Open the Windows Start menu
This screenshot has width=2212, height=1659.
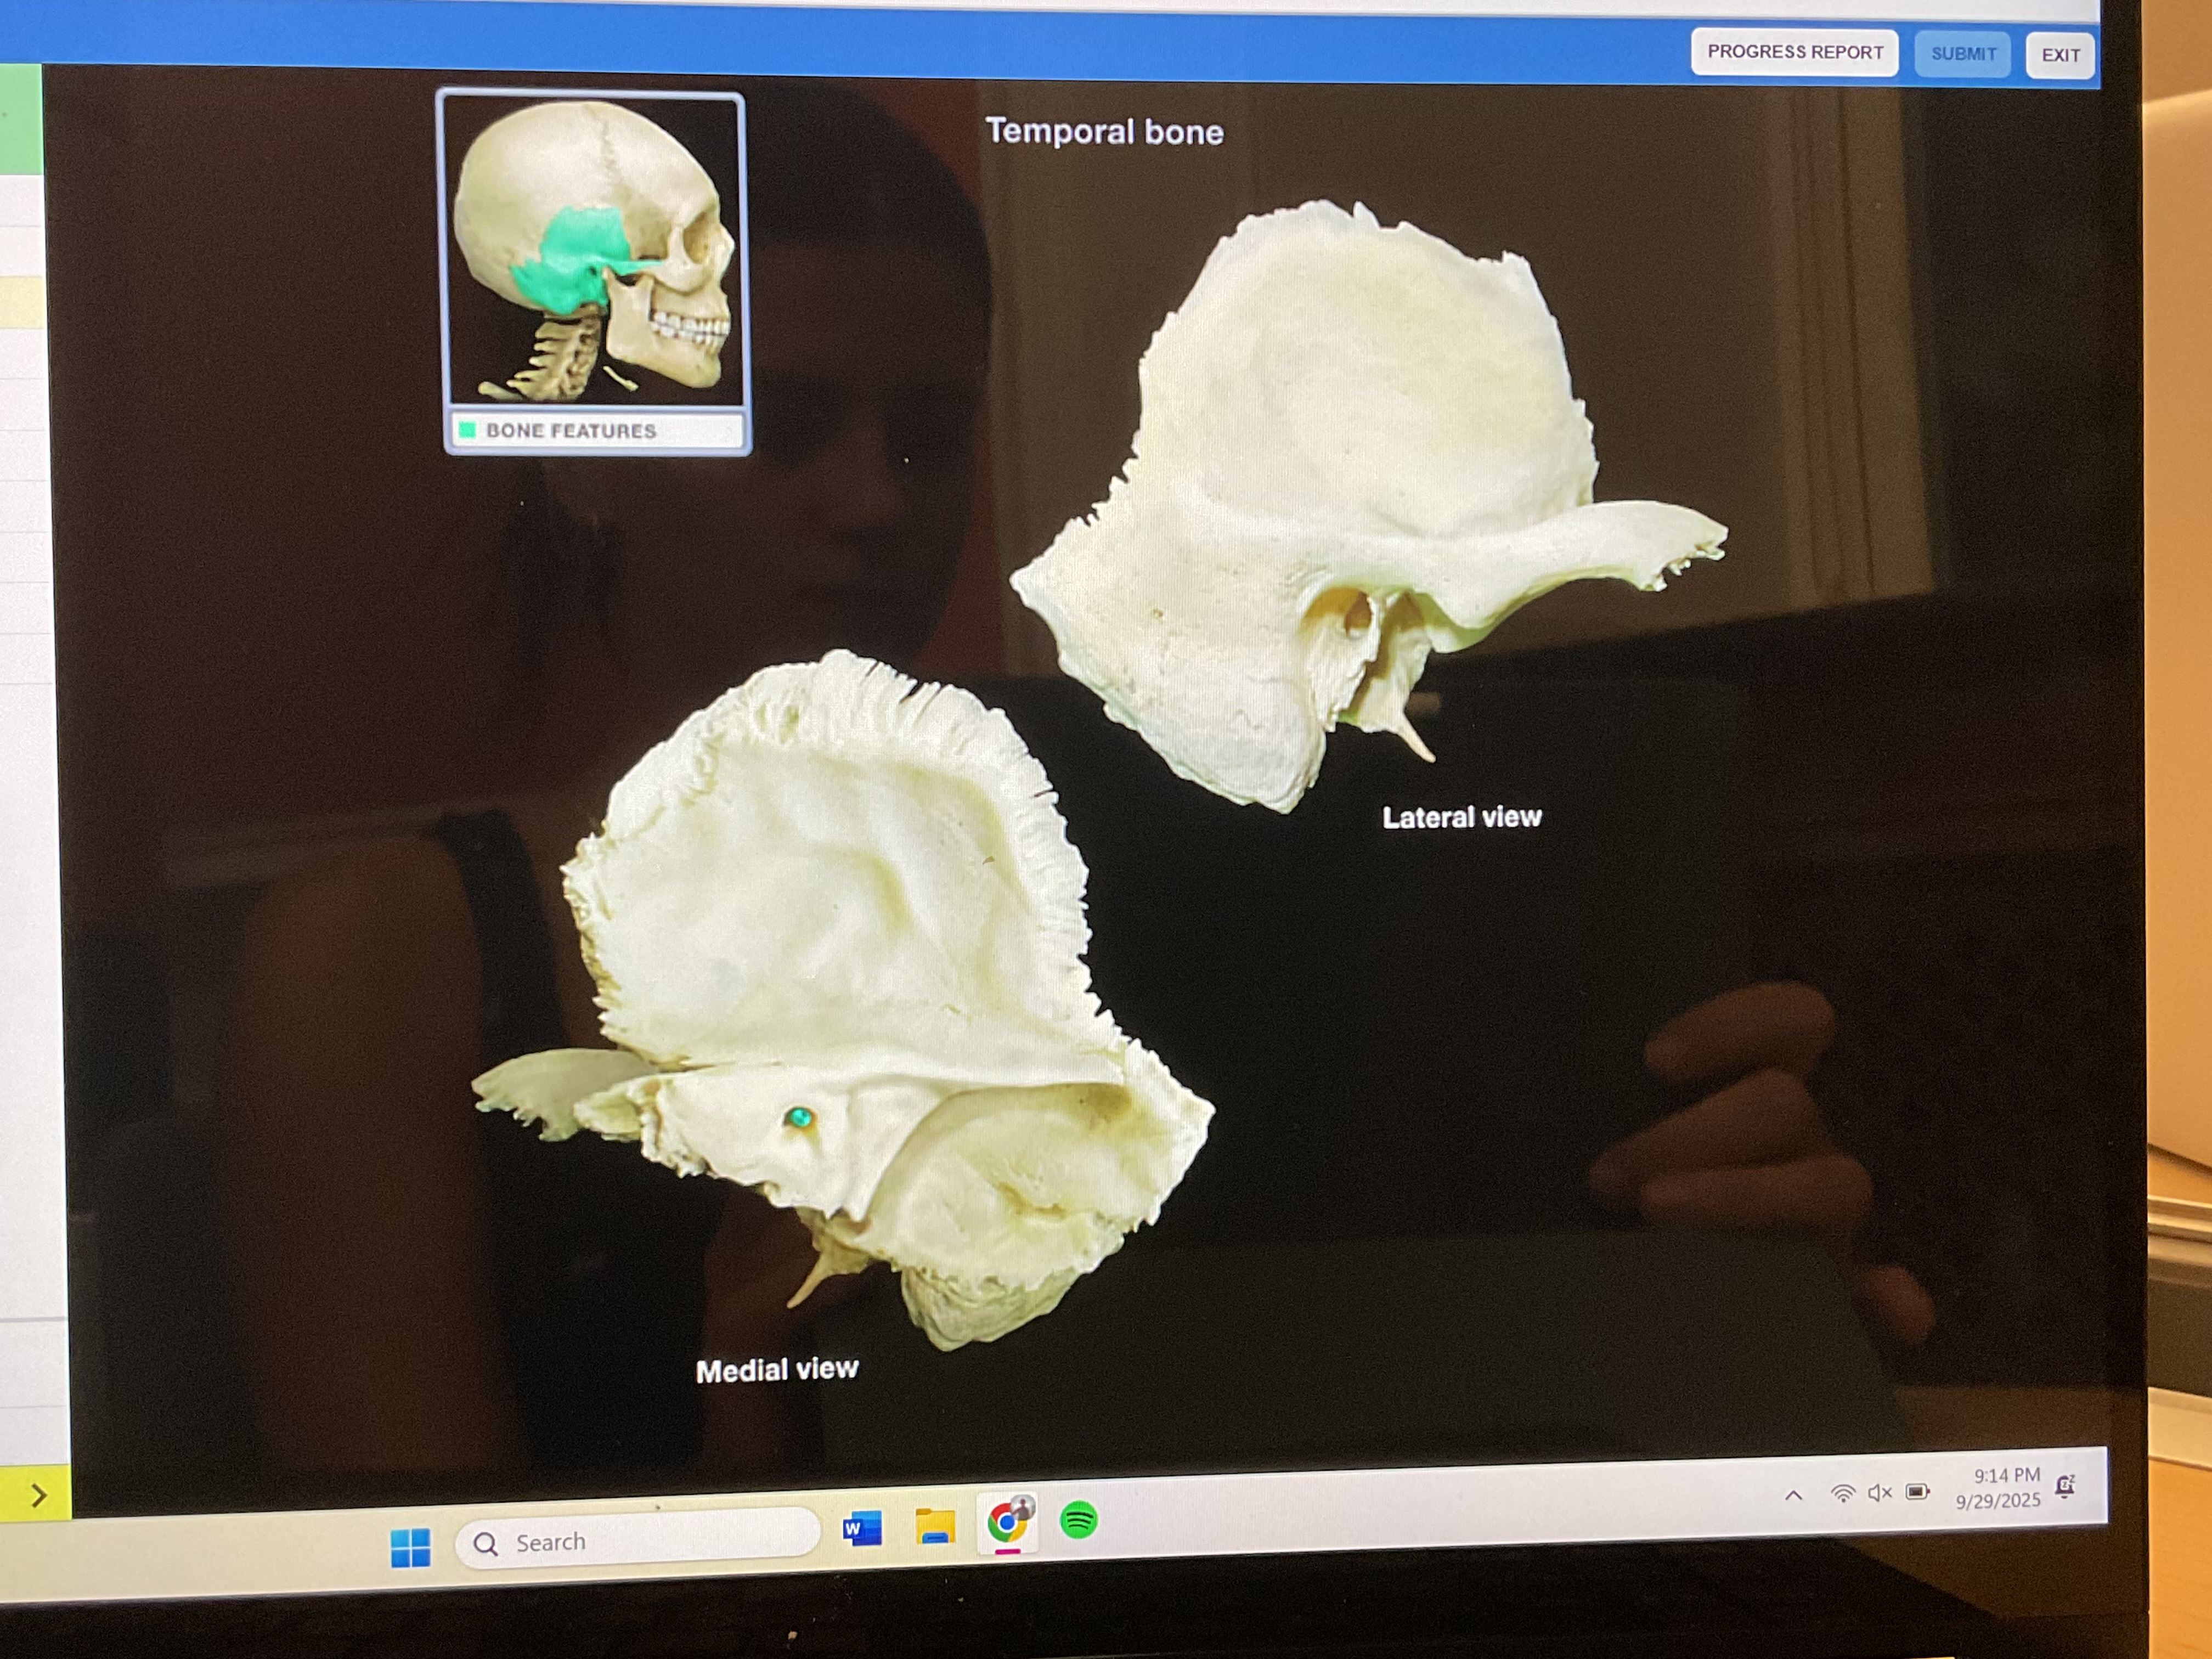(410, 1547)
